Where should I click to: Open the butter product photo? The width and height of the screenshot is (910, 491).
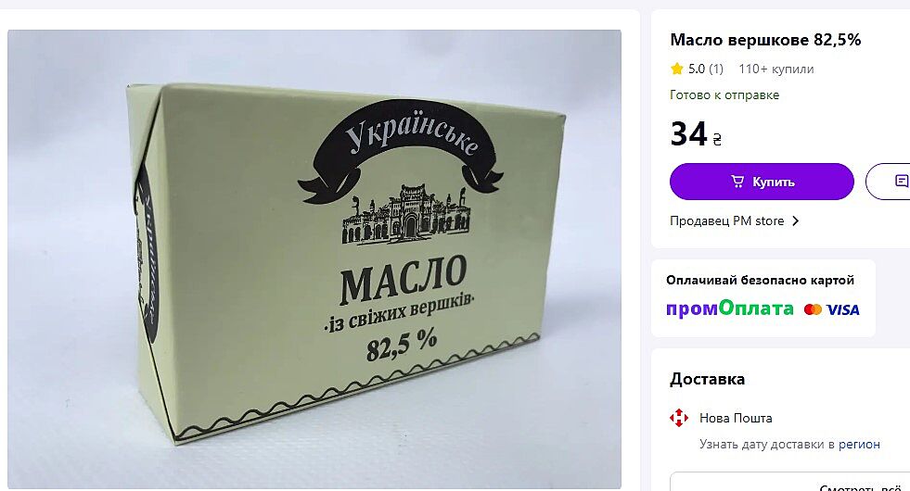tap(314, 259)
